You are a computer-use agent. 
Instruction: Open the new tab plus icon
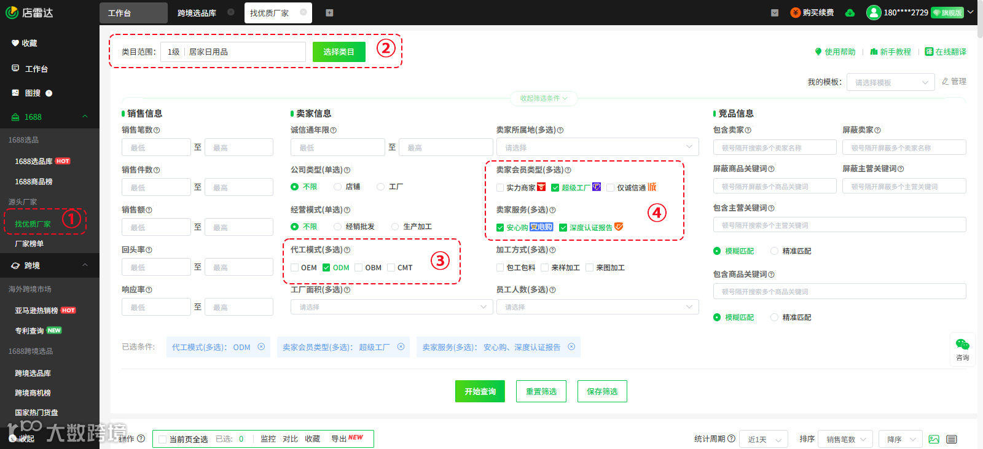329,13
